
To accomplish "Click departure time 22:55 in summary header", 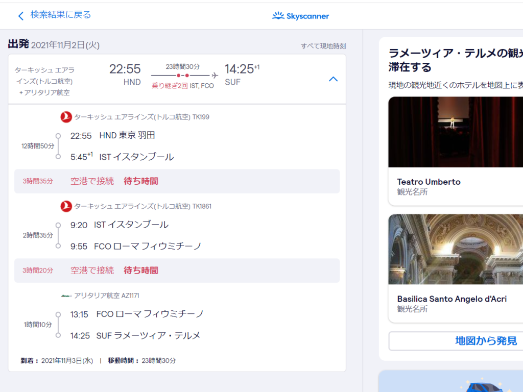I will tap(125, 69).
